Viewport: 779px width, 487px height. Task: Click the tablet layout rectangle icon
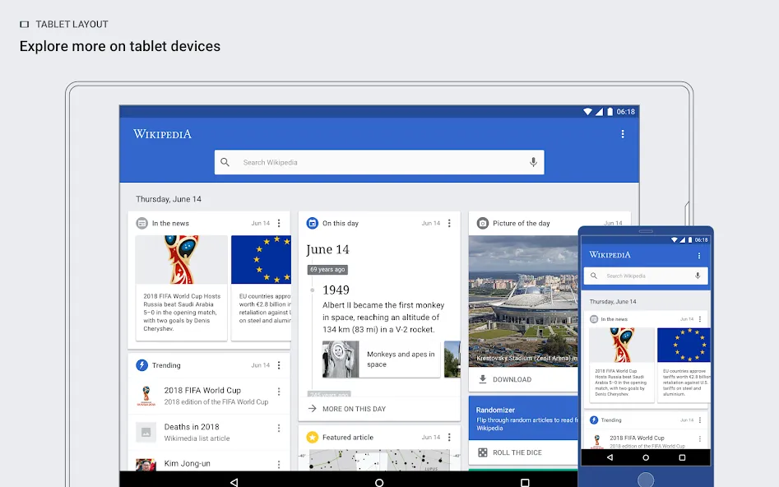25,25
